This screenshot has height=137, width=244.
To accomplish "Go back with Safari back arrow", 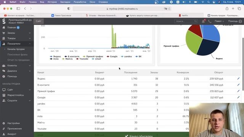I will click(x=25, y=8).
